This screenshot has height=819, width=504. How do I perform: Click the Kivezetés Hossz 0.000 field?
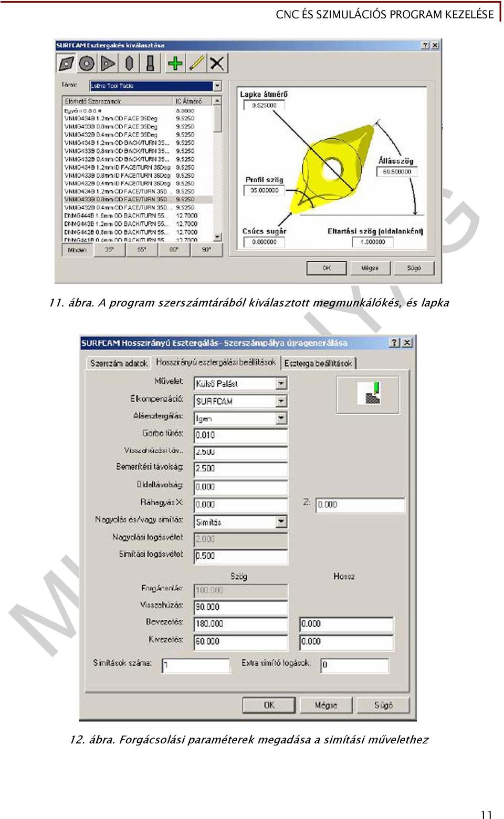(346, 642)
